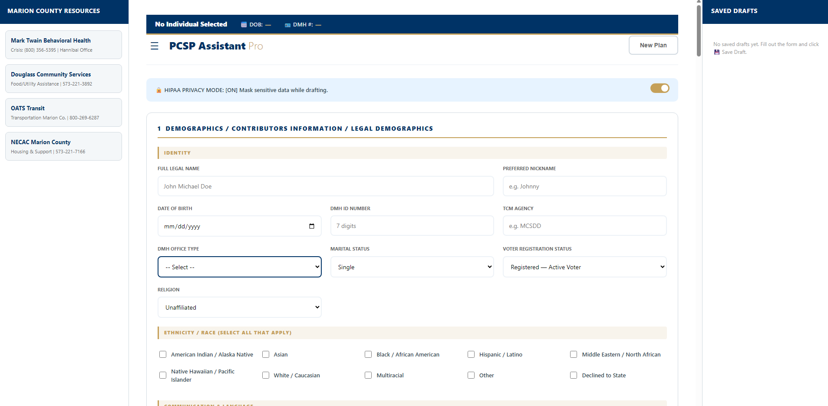Select the Demographics section heading

(296, 129)
